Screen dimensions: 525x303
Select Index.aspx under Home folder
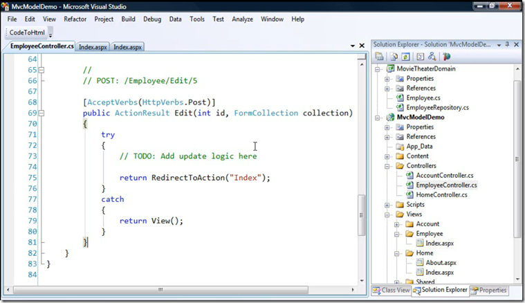click(x=439, y=273)
